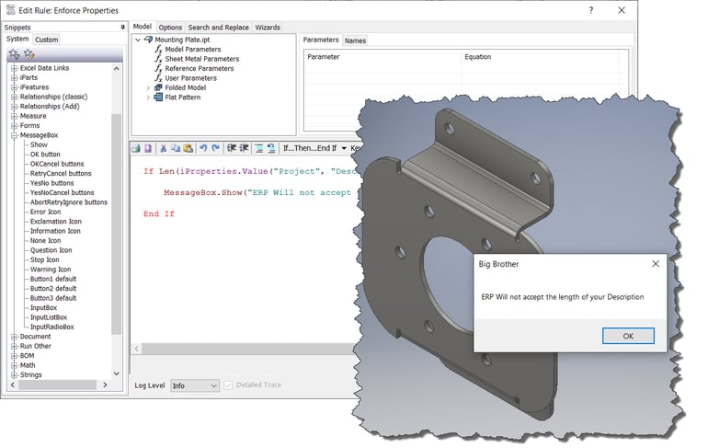Screen dimensions: 708x448
Task: Click fx icon beside User Parameters
Action: pos(158,78)
